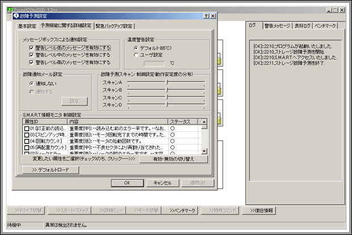
Task: Click the 適用(A) button
Action: click(198, 183)
